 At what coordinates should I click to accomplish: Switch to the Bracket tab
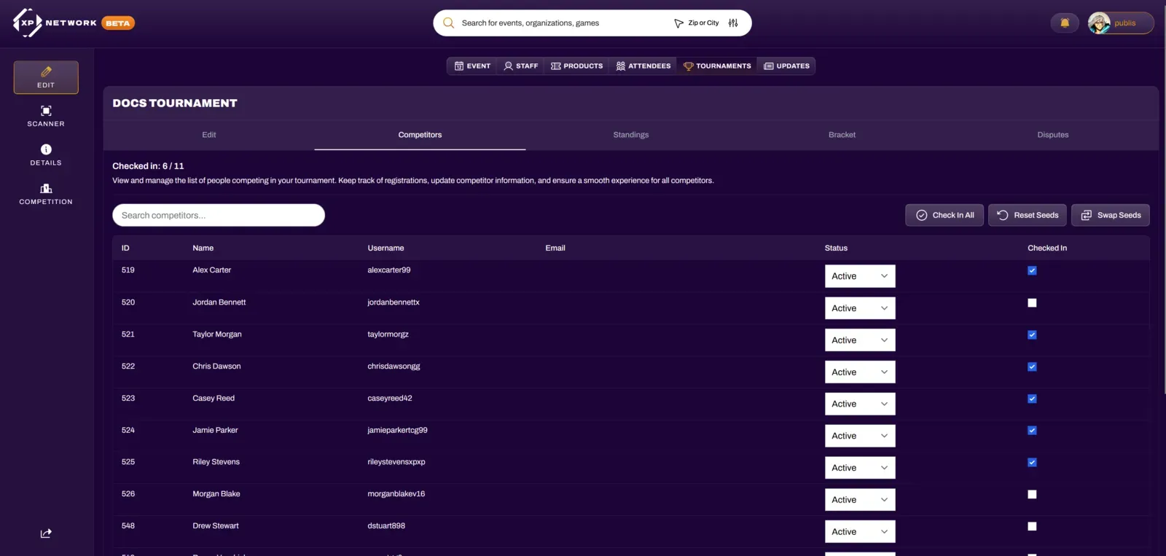tap(842, 135)
